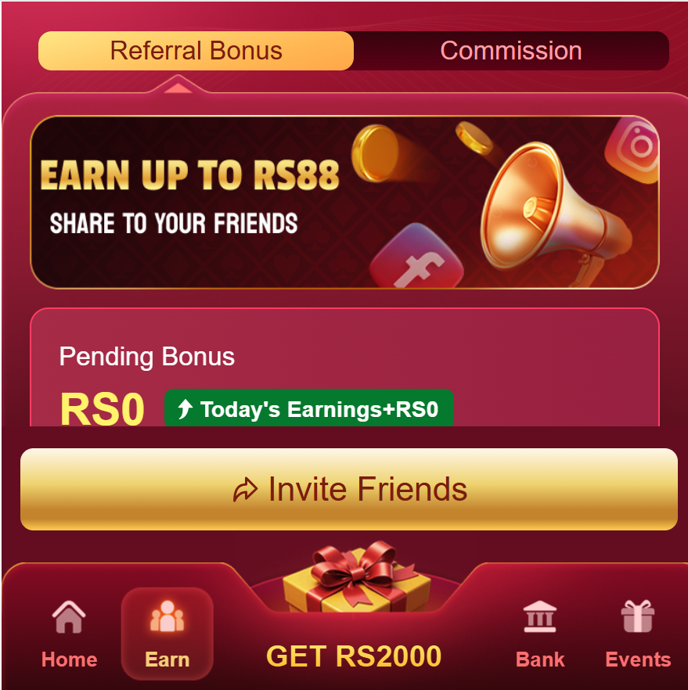Viewport: 688px width, 690px height.
Task: Click the share arrow beside Invite Friends
Action: click(x=245, y=490)
